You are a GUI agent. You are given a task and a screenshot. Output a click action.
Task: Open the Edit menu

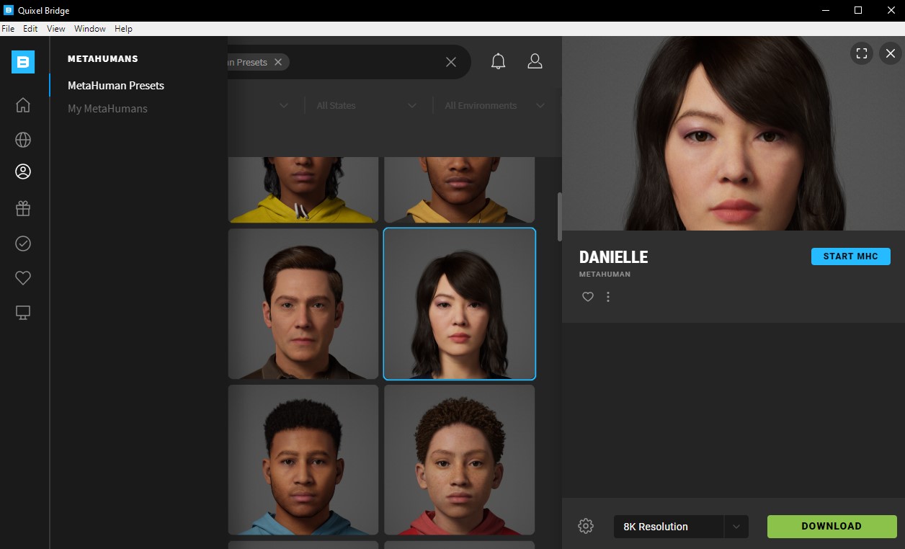[30, 28]
